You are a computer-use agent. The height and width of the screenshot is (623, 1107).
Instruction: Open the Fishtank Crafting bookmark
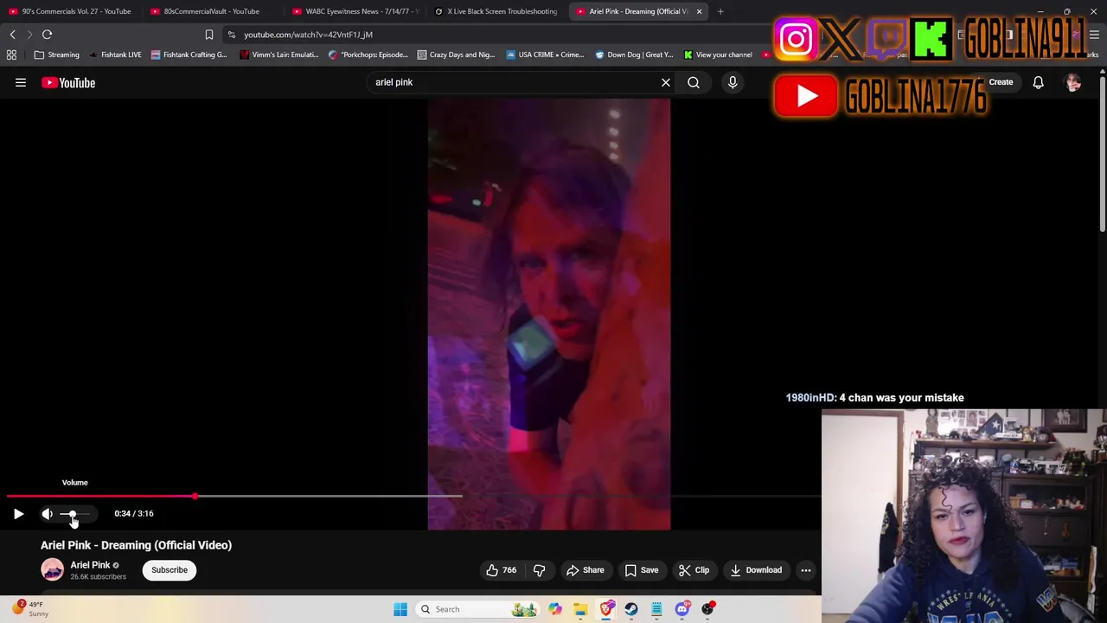(189, 55)
